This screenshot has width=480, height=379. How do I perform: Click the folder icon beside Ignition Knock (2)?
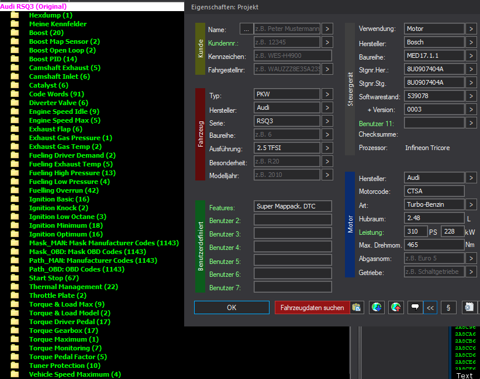[15, 208]
